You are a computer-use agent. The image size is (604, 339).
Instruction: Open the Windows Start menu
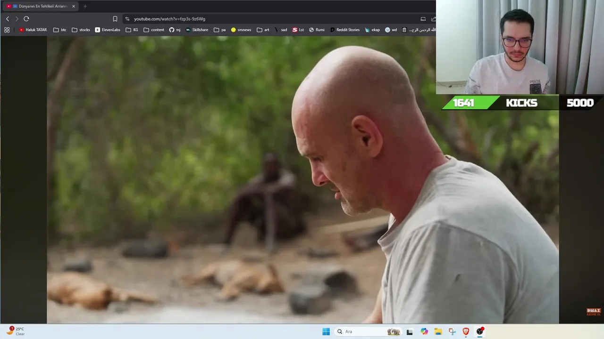(326, 331)
